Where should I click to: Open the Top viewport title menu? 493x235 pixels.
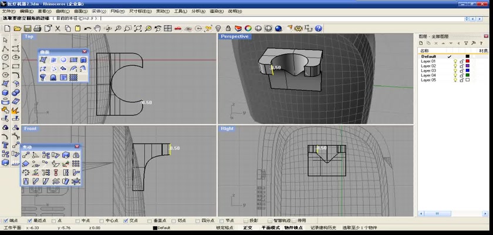click(x=28, y=36)
